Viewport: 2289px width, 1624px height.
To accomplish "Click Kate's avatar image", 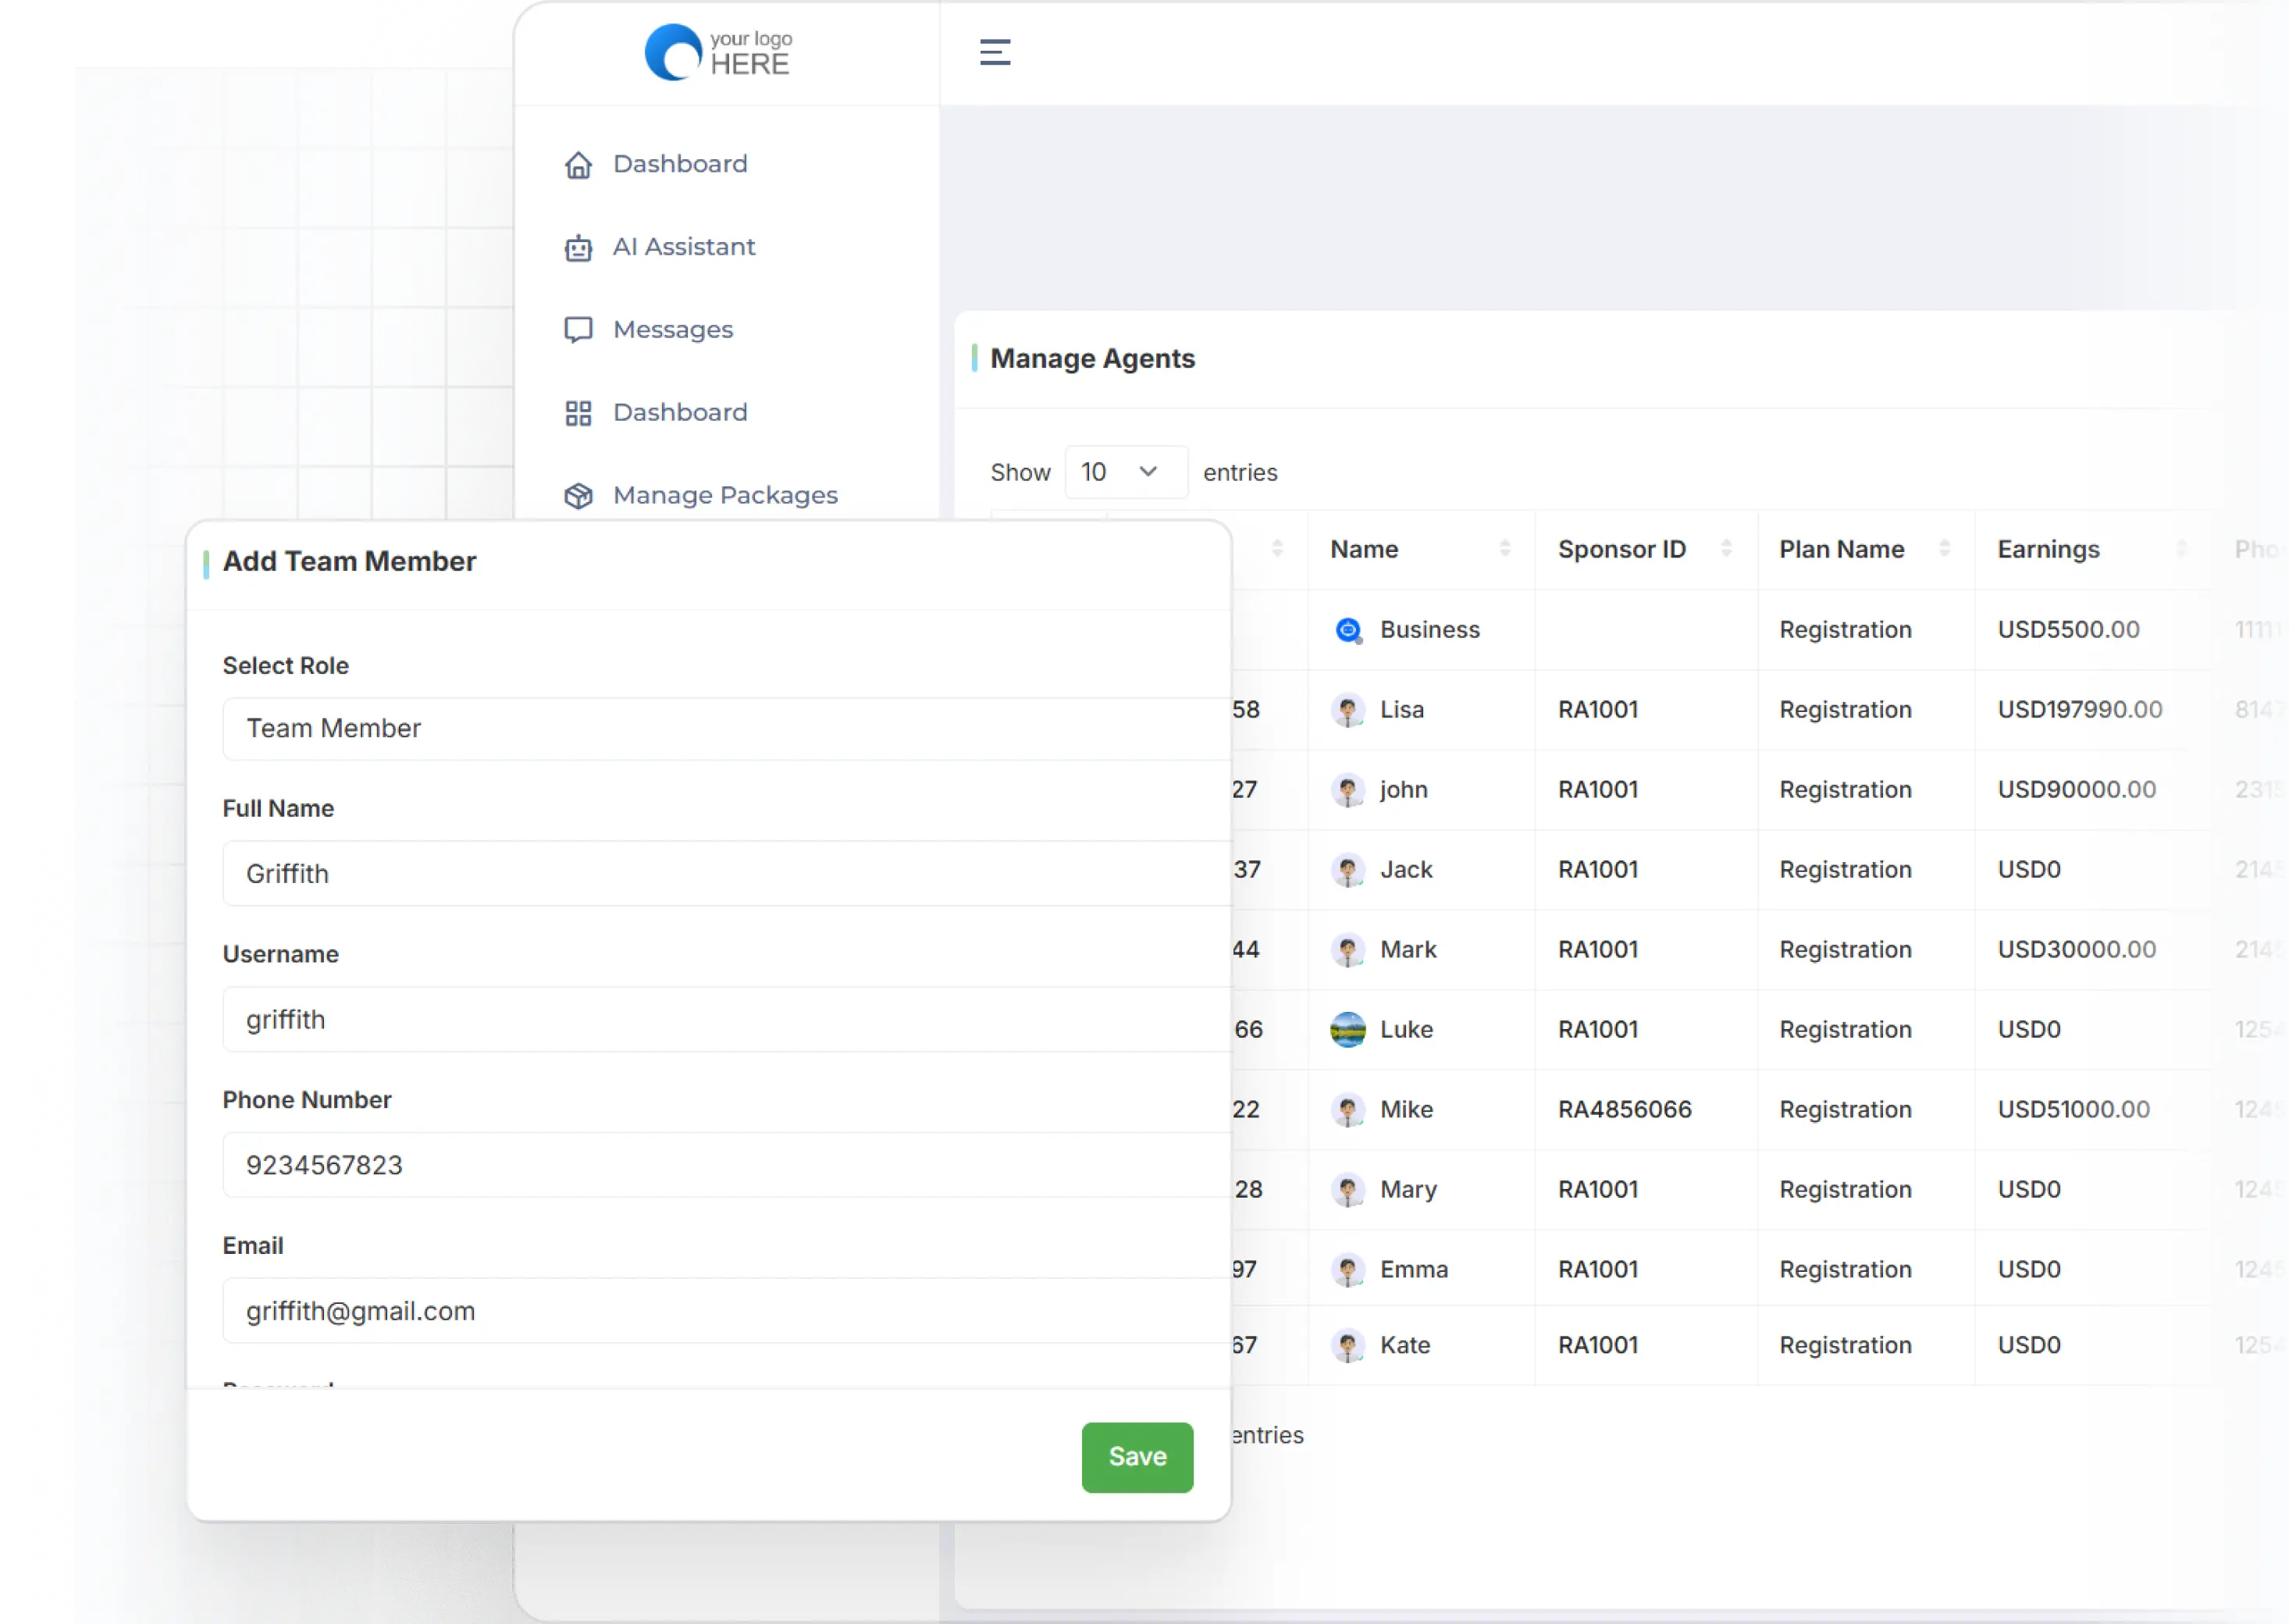I will 1348,1346.
